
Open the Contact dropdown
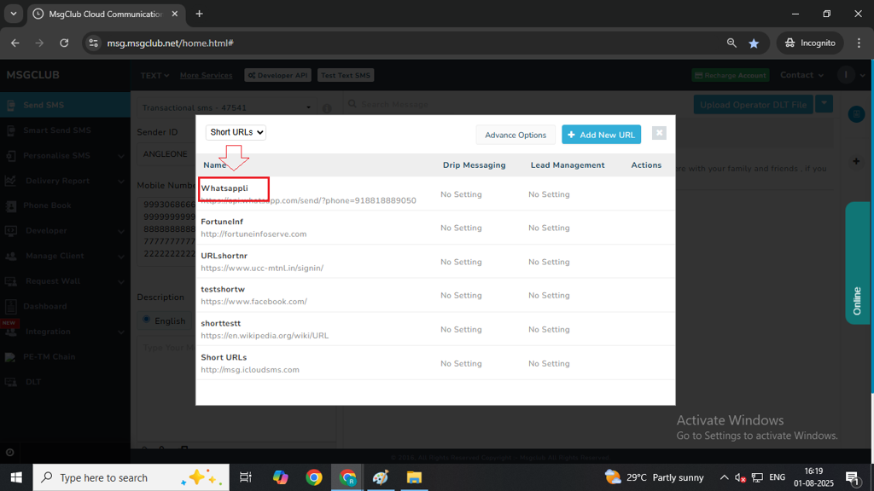(x=801, y=75)
